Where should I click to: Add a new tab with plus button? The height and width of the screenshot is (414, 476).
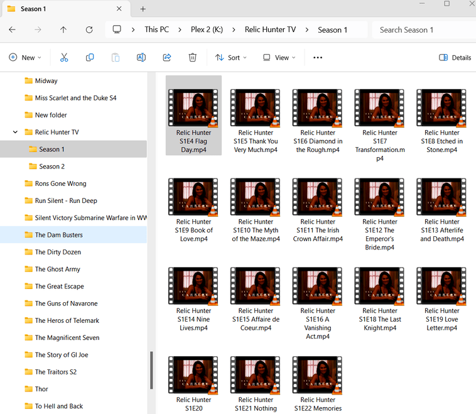point(143,9)
